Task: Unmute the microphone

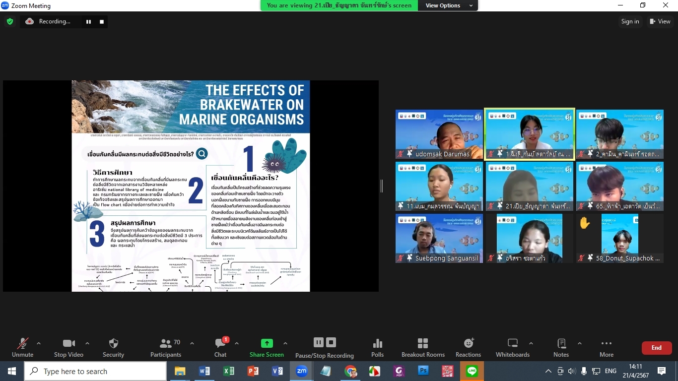Action: (x=22, y=347)
